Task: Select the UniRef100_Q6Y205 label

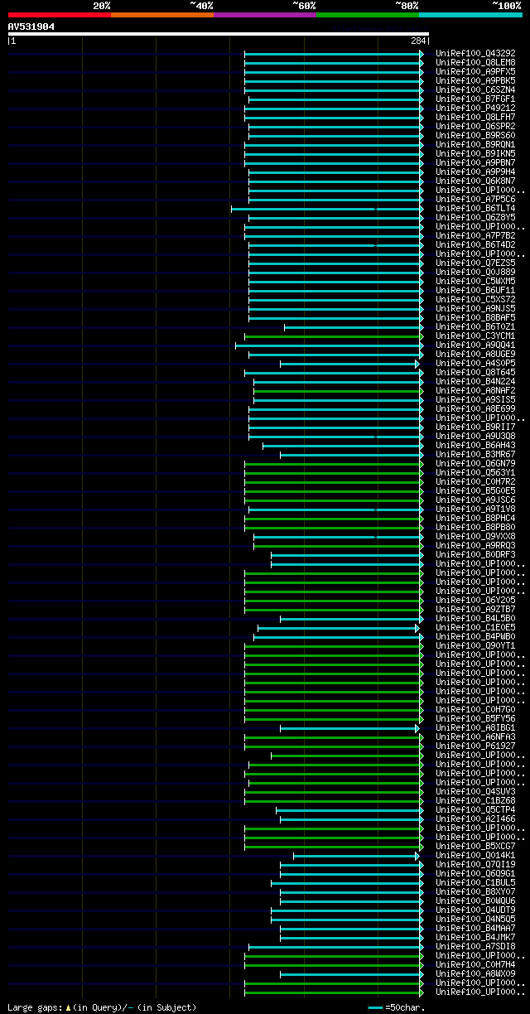Action: pos(475,600)
